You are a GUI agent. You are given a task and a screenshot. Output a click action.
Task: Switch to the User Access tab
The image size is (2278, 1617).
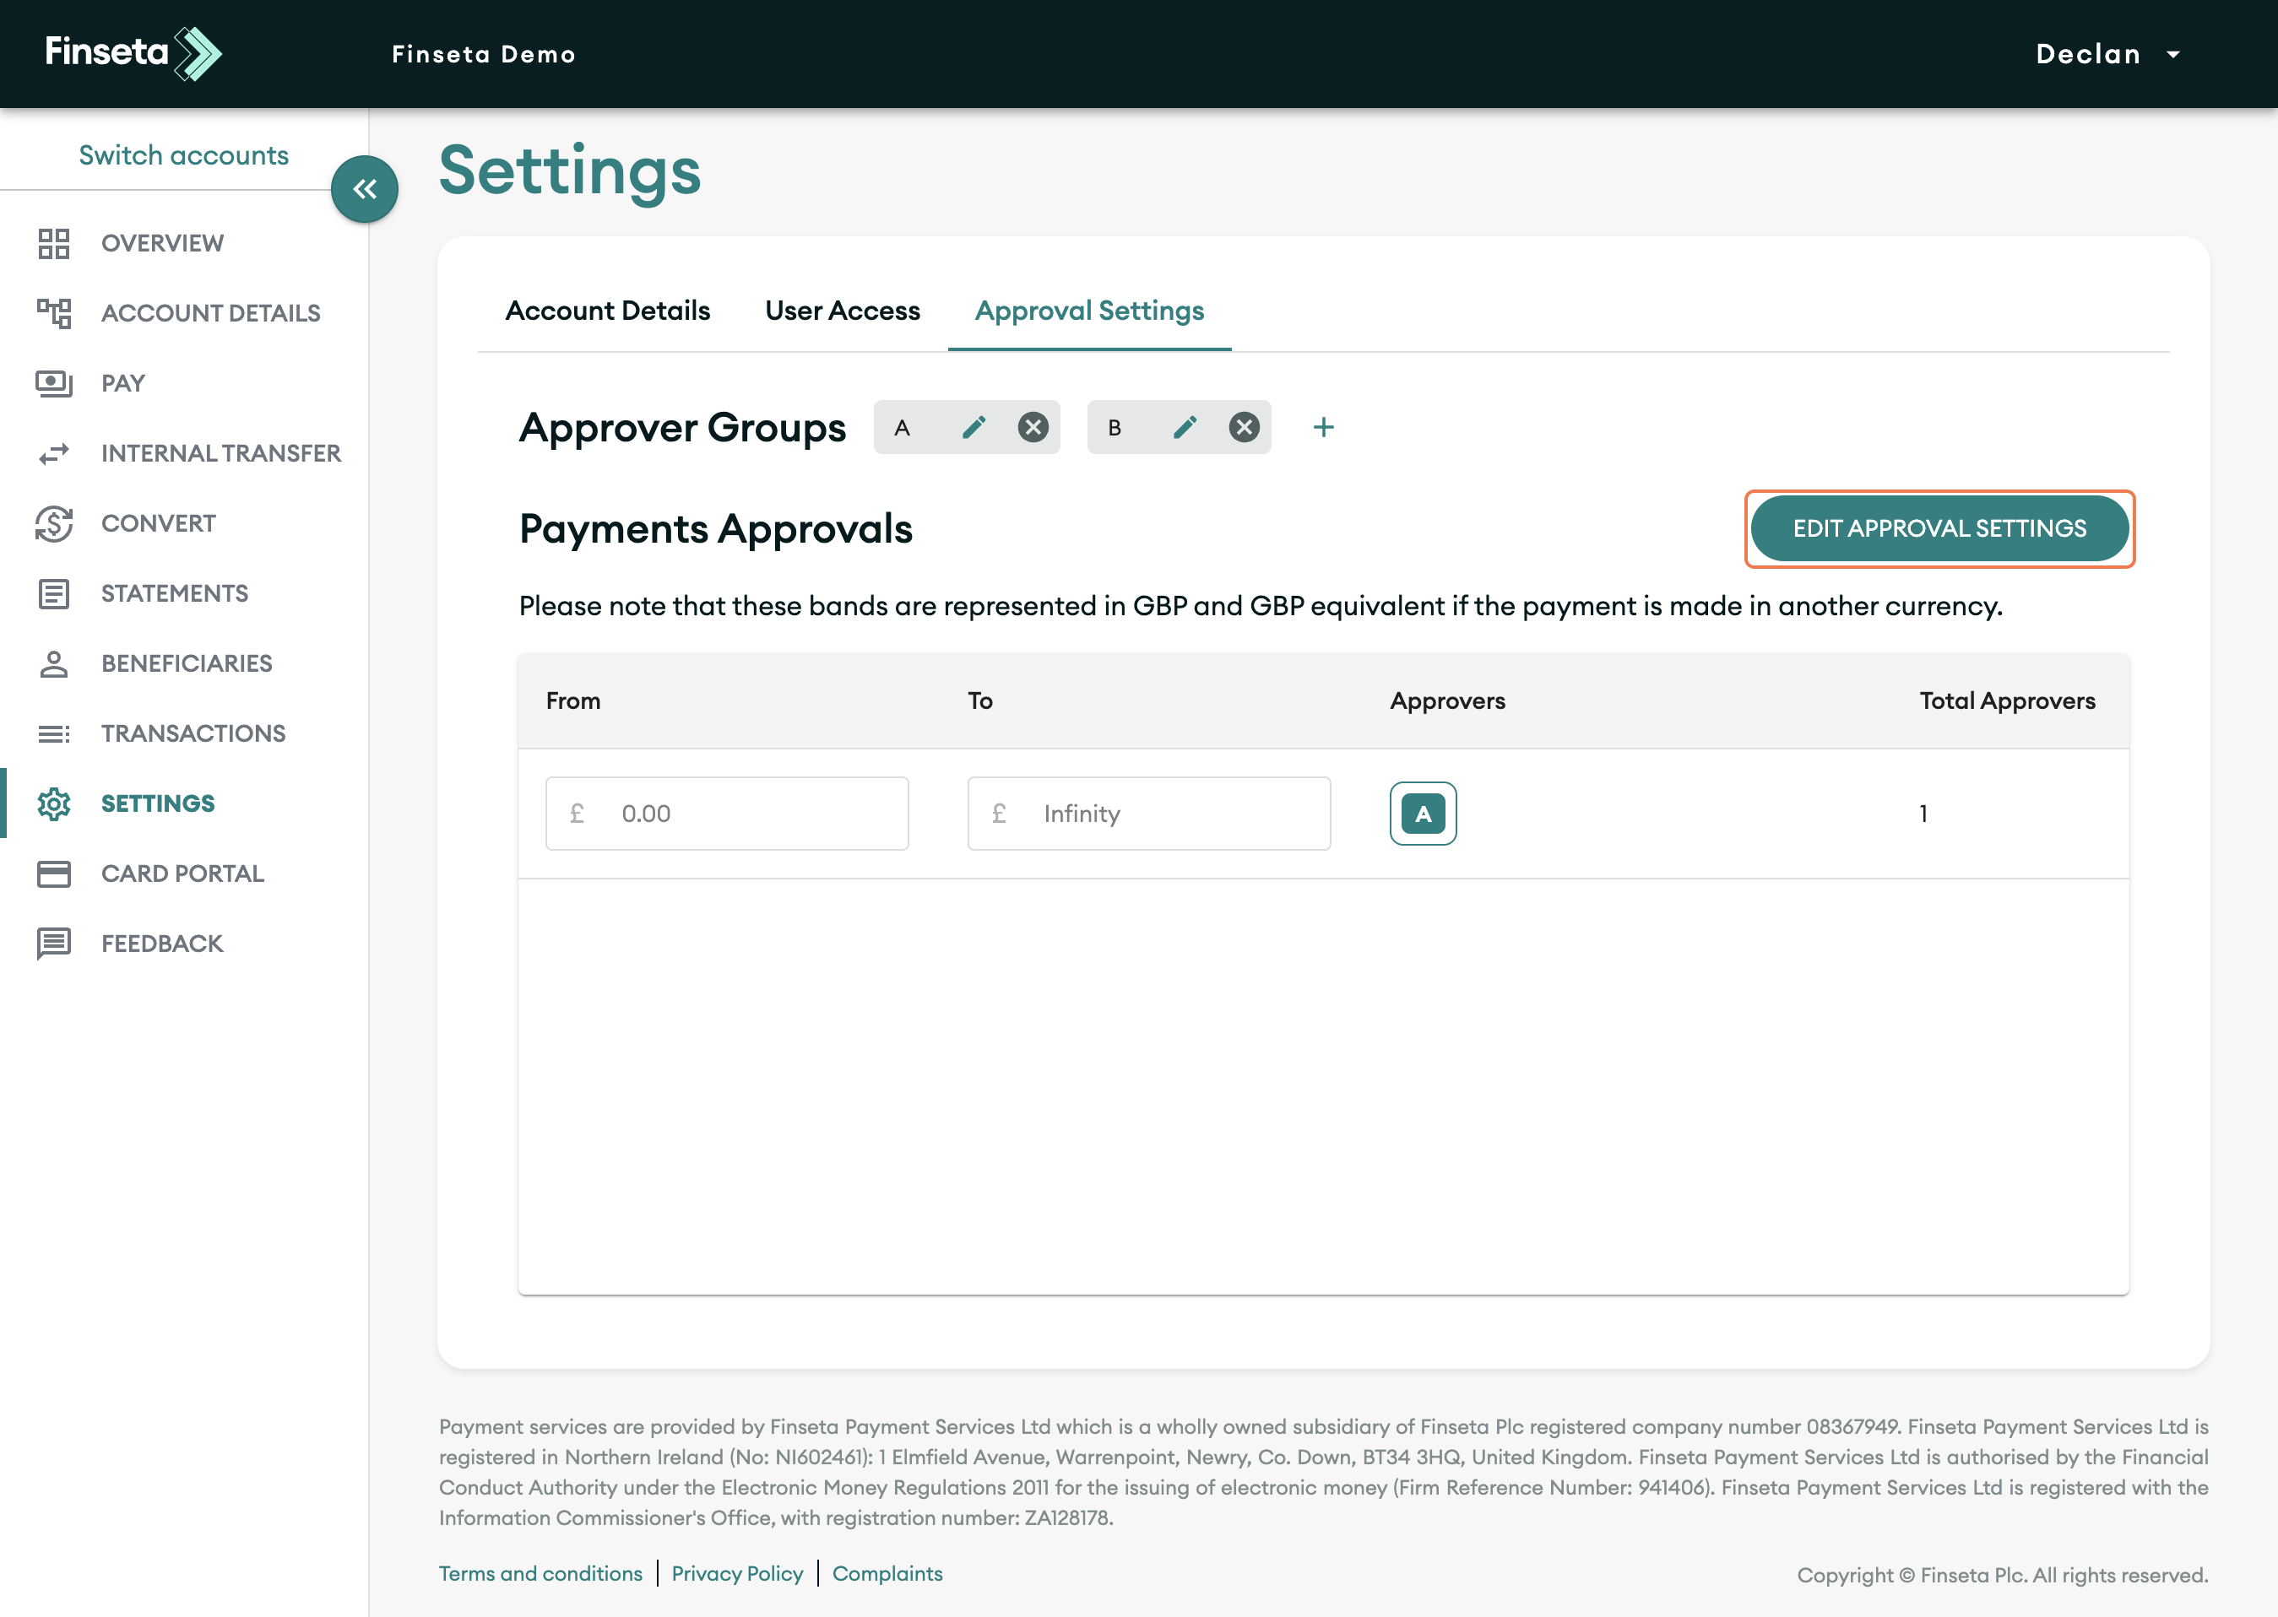click(x=843, y=311)
